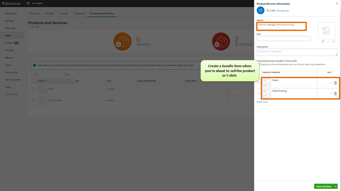Click the SKU column header in the list

[x=77, y=81]
